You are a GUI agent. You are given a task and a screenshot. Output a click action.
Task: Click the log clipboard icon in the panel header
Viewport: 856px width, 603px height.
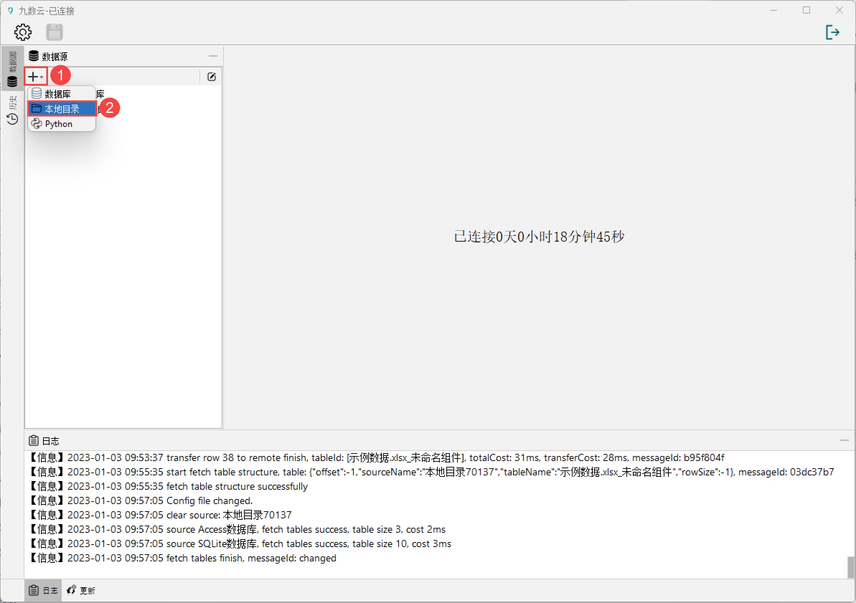pyautogui.click(x=34, y=441)
